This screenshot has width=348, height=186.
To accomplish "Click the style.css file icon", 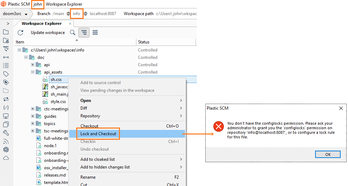I will point(45,102).
